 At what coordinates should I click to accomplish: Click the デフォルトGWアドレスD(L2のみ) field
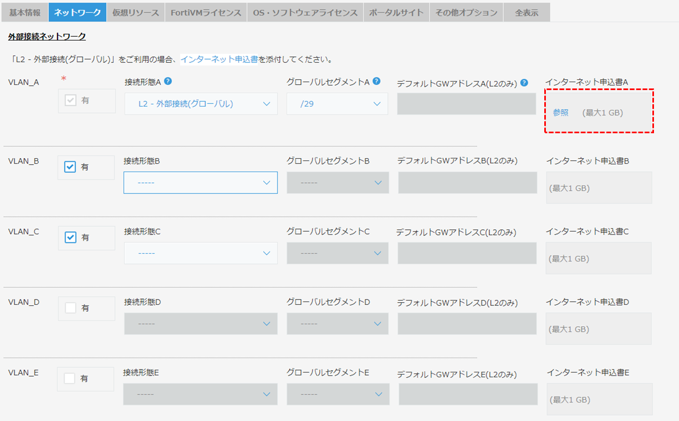467,323
